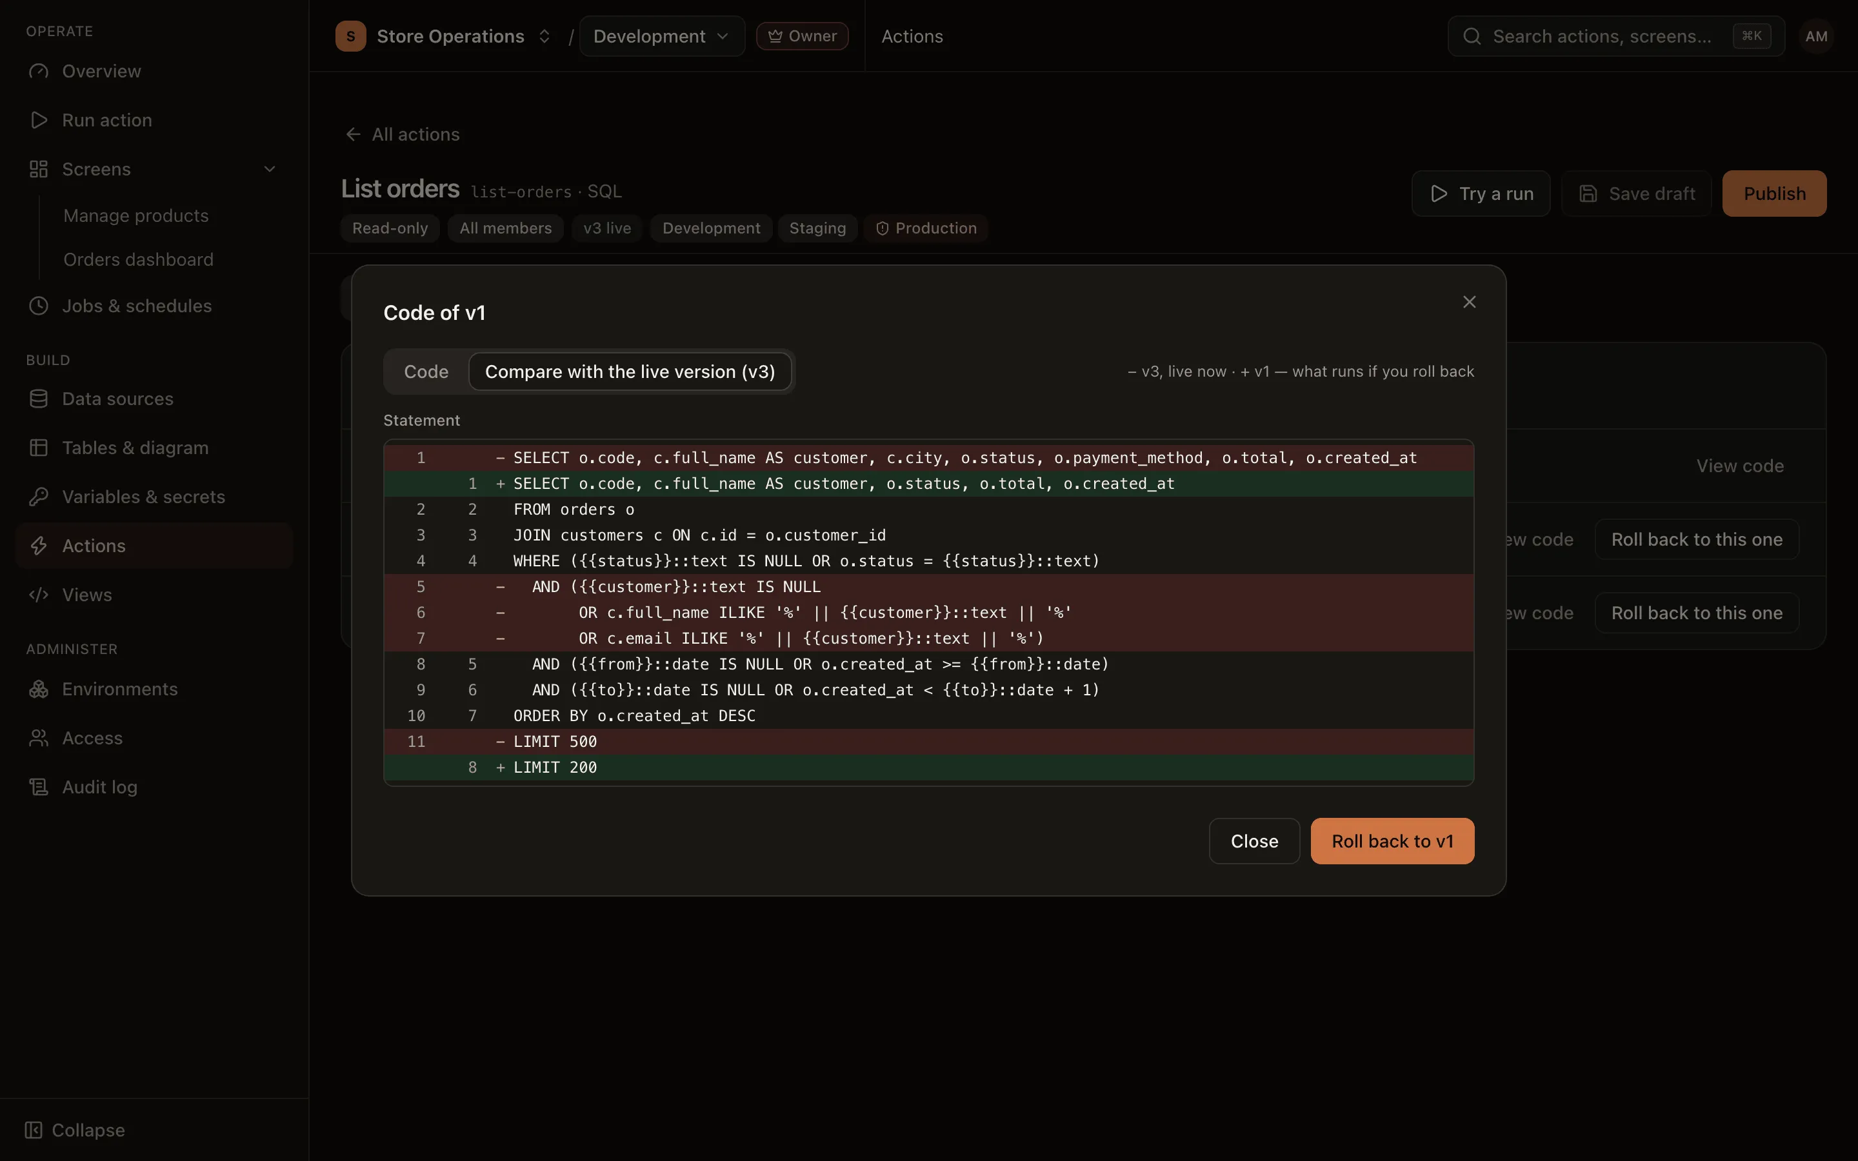Click Save draft button
The image size is (1858, 1161).
[x=1636, y=193]
